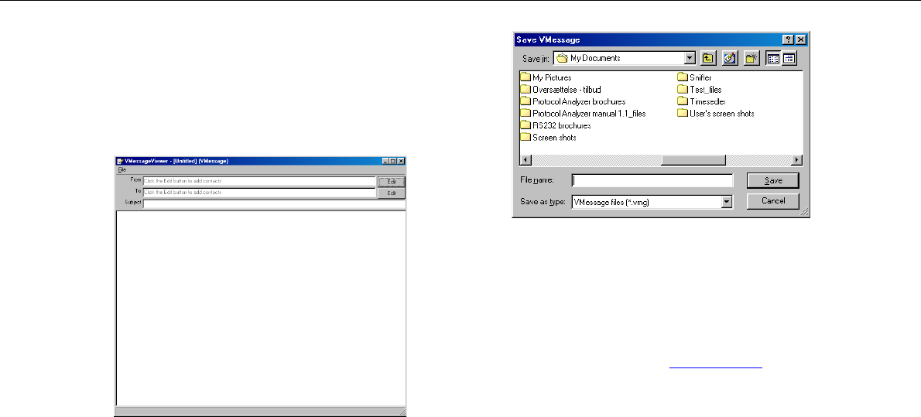Select the Timesedler folder icon
921x417 pixels.
[x=682, y=101]
